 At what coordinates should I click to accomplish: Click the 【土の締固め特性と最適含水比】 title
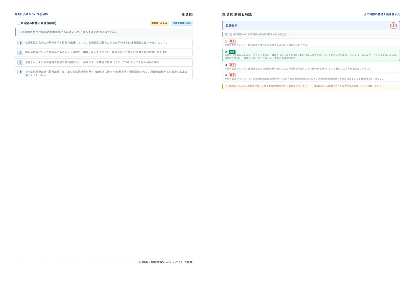coord(36,23)
